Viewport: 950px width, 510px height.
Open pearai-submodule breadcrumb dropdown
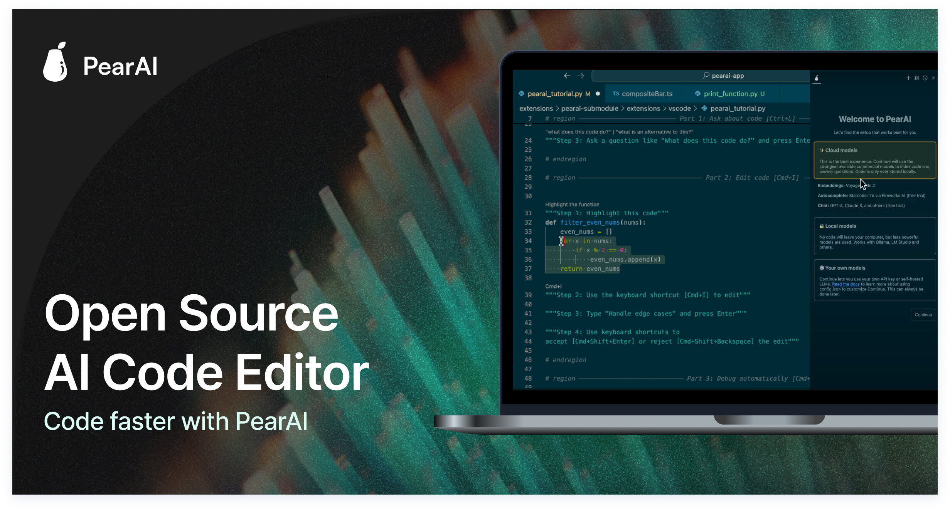[x=589, y=109]
